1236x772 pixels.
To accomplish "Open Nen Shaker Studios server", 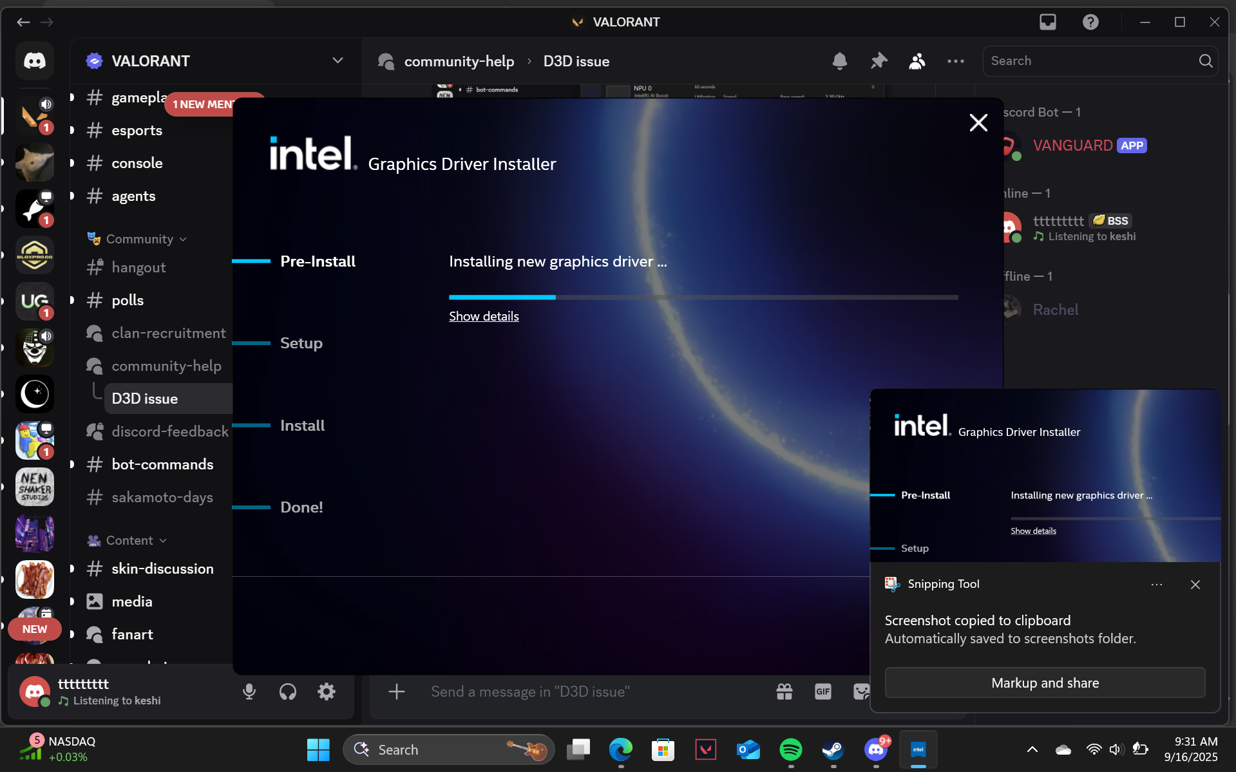I will (x=35, y=487).
